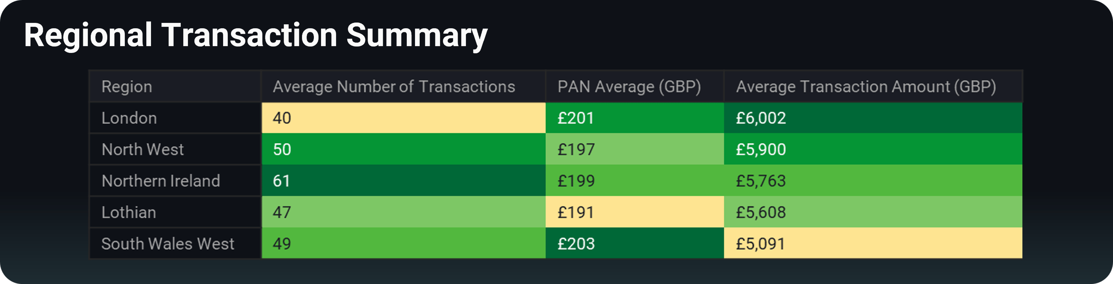
Task: Click the Lothian cell showing 47
Action: click(403, 213)
